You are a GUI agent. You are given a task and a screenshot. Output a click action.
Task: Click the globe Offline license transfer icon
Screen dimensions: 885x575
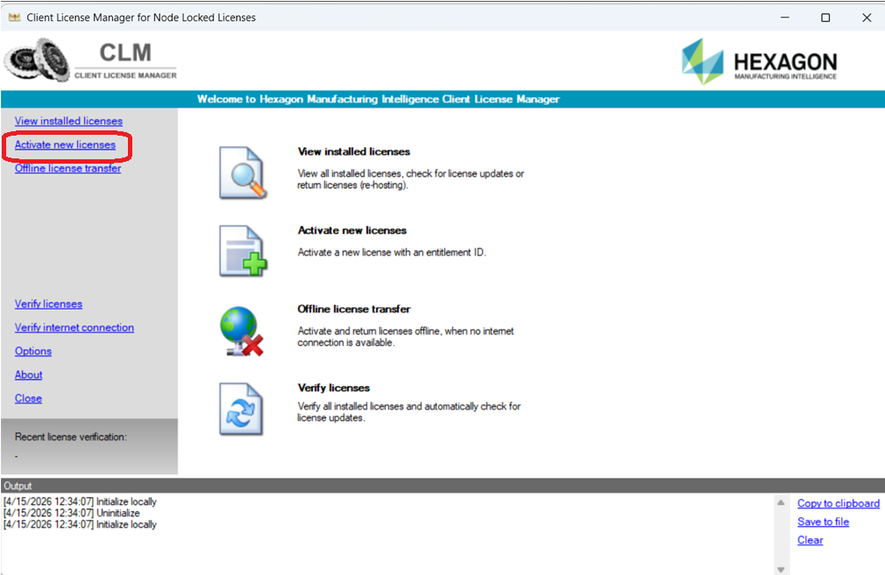pyautogui.click(x=242, y=331)
